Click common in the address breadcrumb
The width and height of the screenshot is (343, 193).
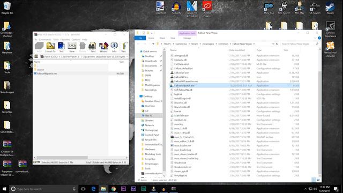point(223,44)
